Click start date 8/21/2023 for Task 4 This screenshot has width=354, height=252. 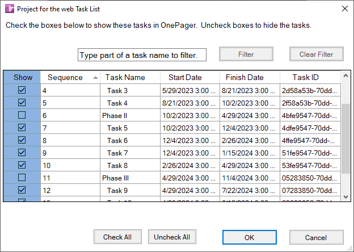[190, 103]
